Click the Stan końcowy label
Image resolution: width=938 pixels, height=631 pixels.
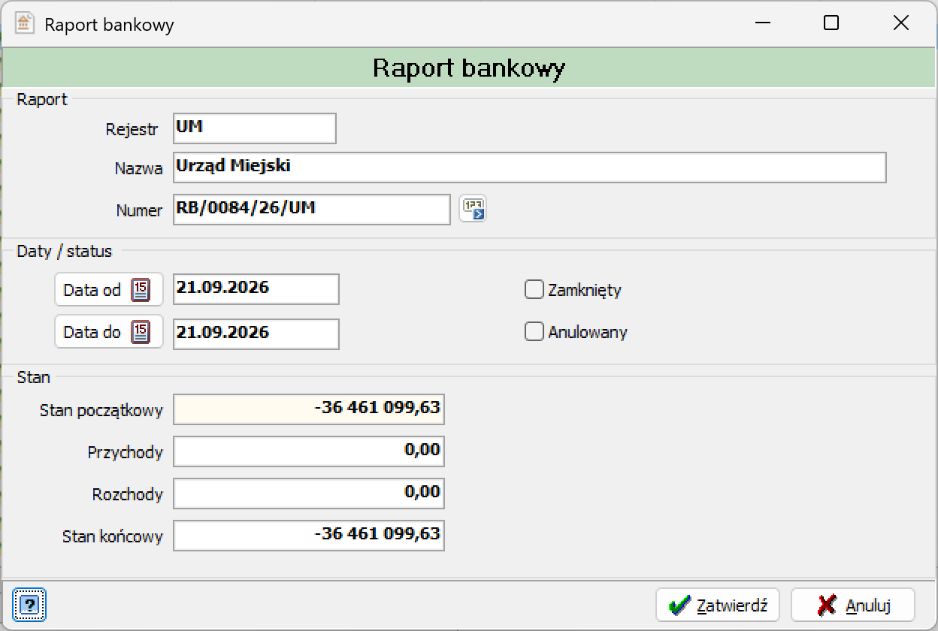(x=113, y=537)
